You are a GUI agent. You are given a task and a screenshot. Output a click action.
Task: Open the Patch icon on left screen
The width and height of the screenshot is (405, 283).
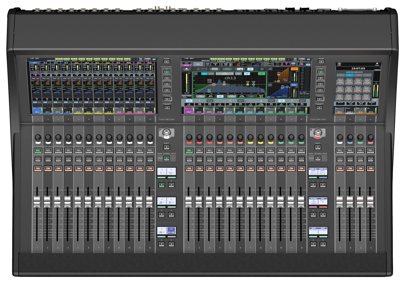point(141,60)
